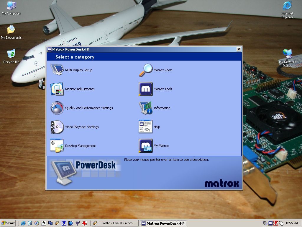
Task: Click the red splat Quick Launch icon
Action: 84,223
